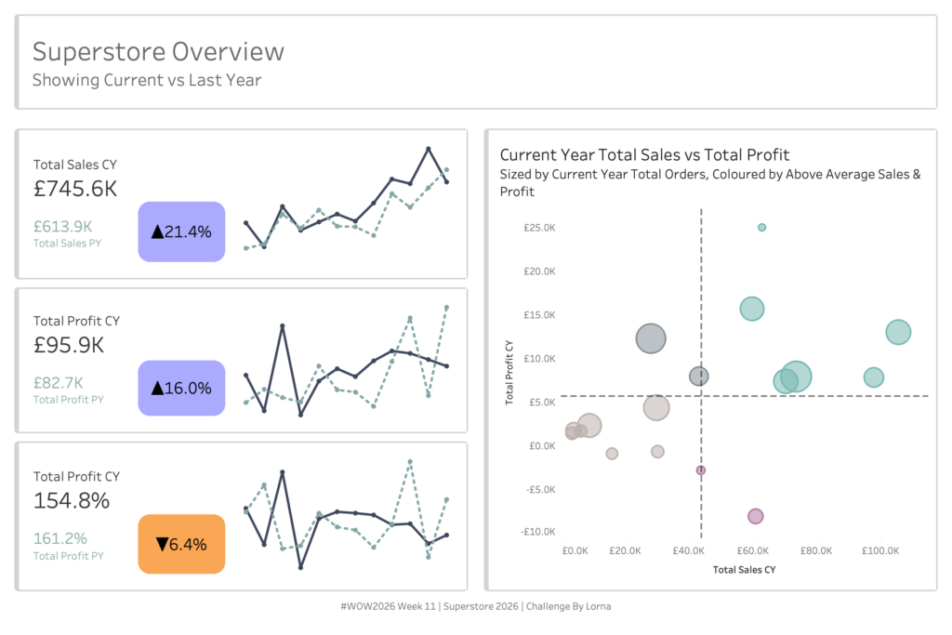The width and height of the screenshot is (952, 635).
Task: Click the £95.9K Total Profit CY value
Action: 69,345
